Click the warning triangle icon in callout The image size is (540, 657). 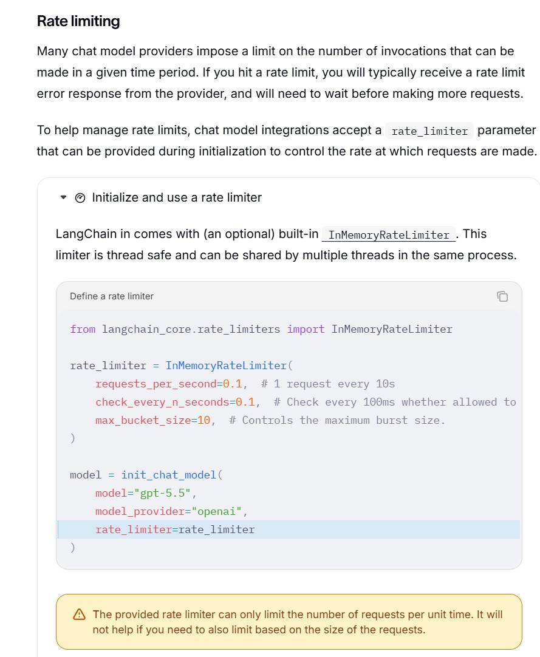pos(79,614)
